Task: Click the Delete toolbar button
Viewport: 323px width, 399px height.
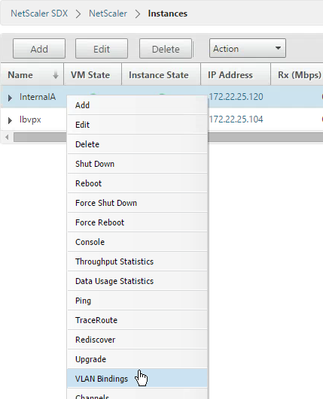Action: (166, 49)
